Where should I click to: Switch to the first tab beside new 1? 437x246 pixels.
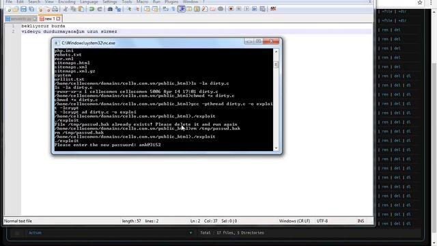(x=21, y=18)
